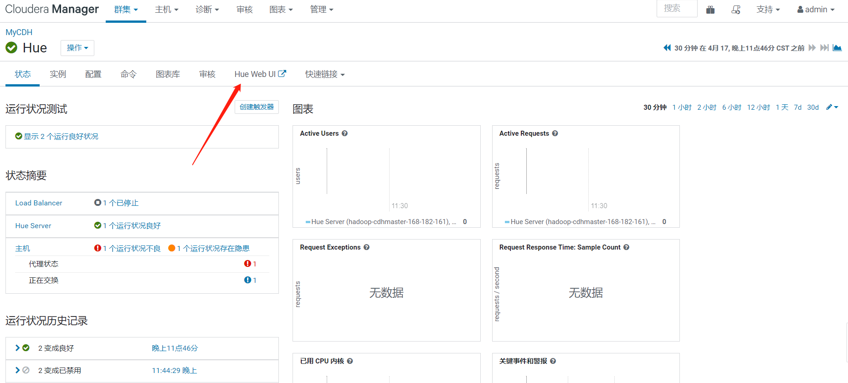848x383 pixels.
Task: Expand the 2 变成良好 history entry
Action: pyautogui.click(x=17, y=348)
